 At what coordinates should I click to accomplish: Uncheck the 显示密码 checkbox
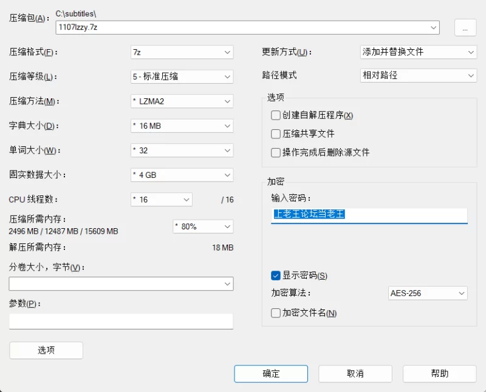point(276,275)
